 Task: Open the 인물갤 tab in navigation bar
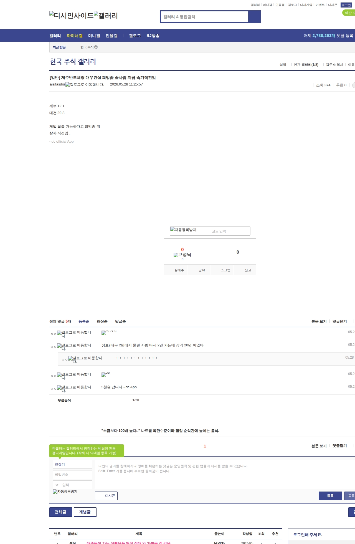[111, 36]
